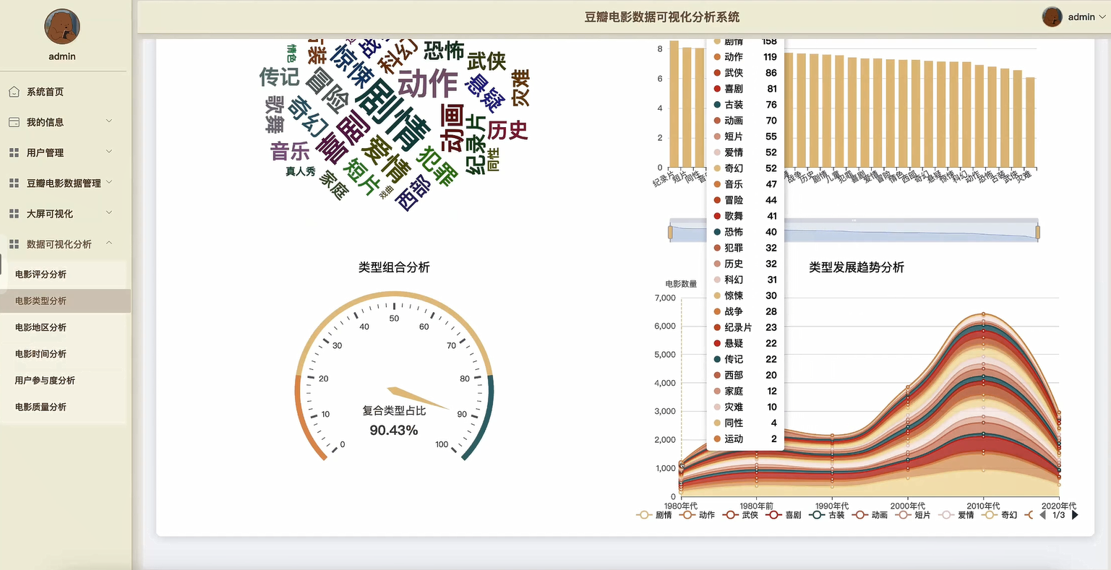Click middle of bar chart zoom slider track

point(854,232)
